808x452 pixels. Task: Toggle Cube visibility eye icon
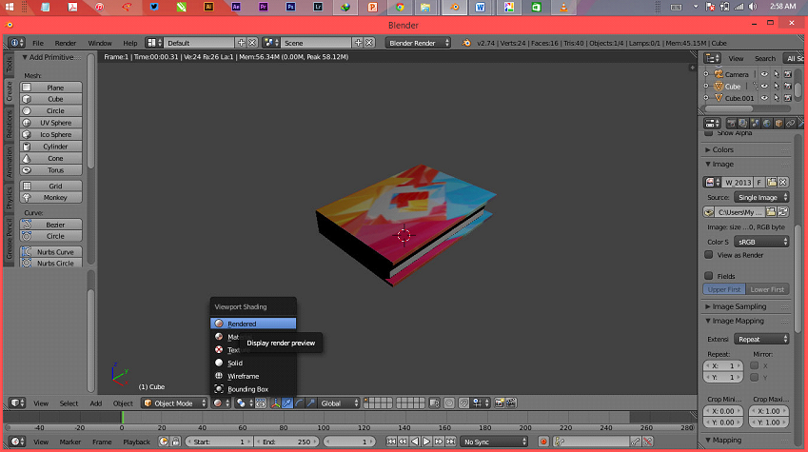(x=764, y=86)
